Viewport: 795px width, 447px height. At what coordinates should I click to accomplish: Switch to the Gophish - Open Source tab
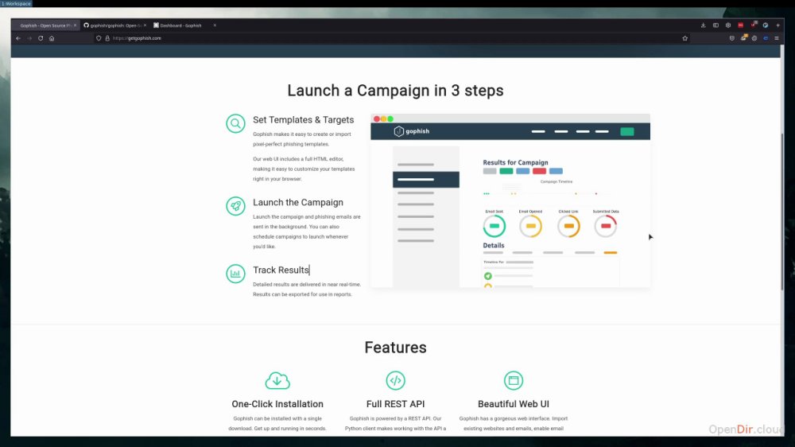[x=45, y=25]
